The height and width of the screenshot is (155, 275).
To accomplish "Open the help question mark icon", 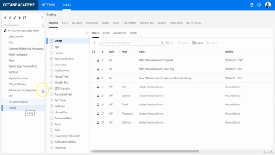I will 259,5.
